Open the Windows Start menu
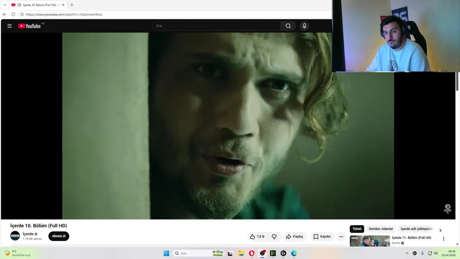Viewport: 460px width, 259px height. tap(166, 253)
